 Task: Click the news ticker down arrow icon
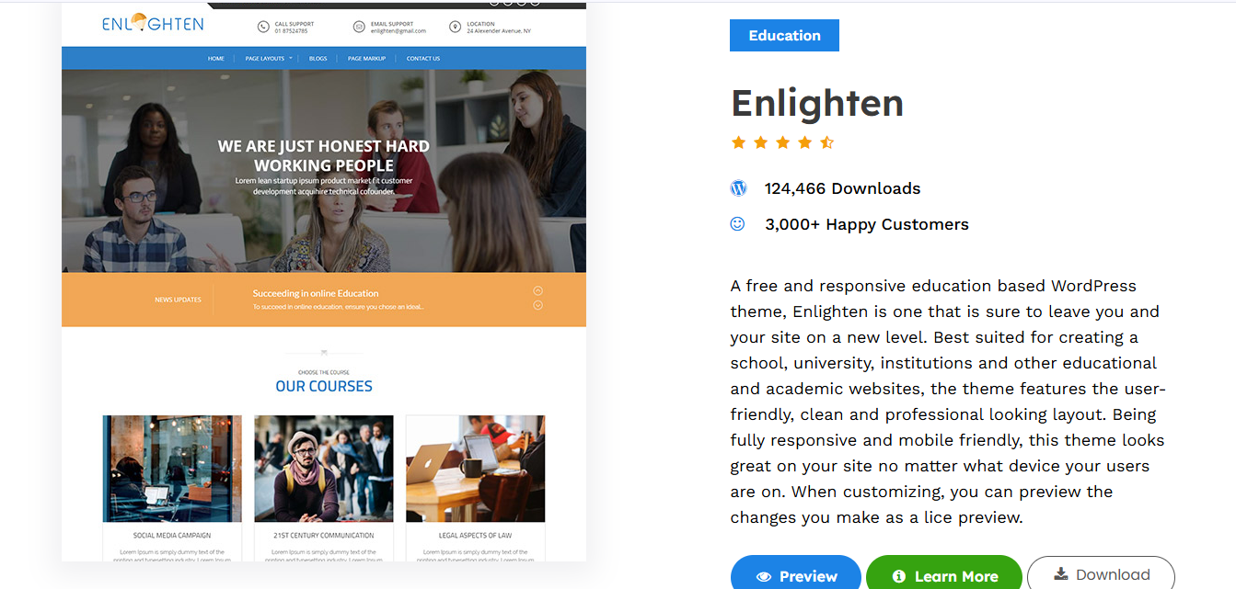[x=538, y=305]
